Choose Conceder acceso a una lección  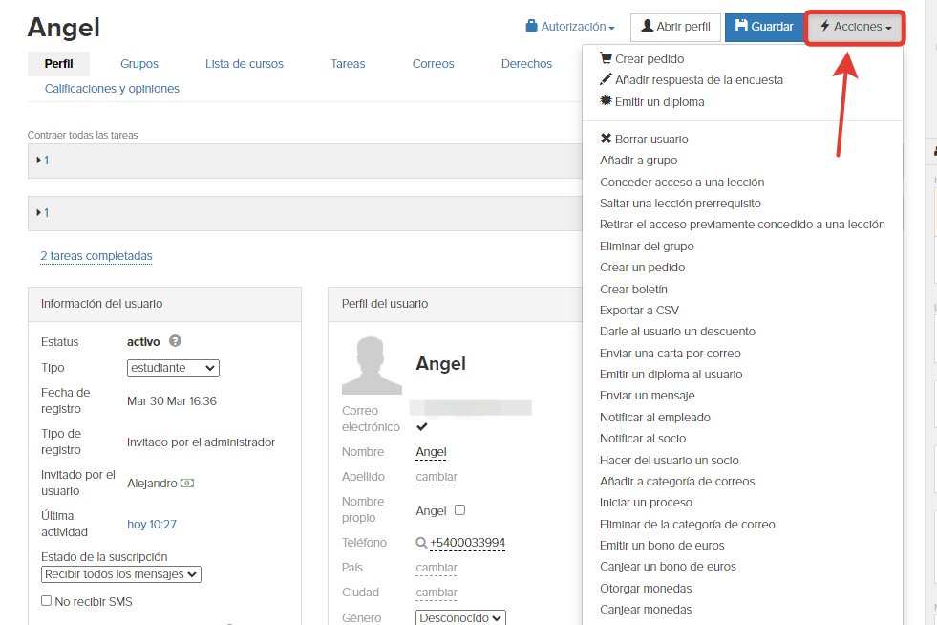(x=682, y=183)
